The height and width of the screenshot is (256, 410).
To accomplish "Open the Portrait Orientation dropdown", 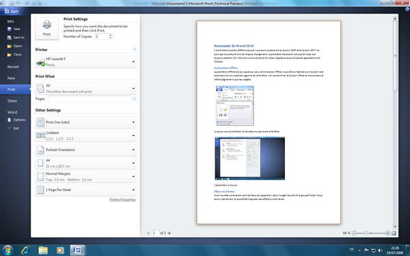I will (85, 150).
